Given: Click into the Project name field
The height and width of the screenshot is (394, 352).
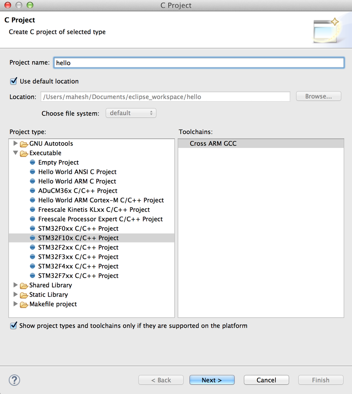Looking at the screenshot, I should (x=198, y=63).
